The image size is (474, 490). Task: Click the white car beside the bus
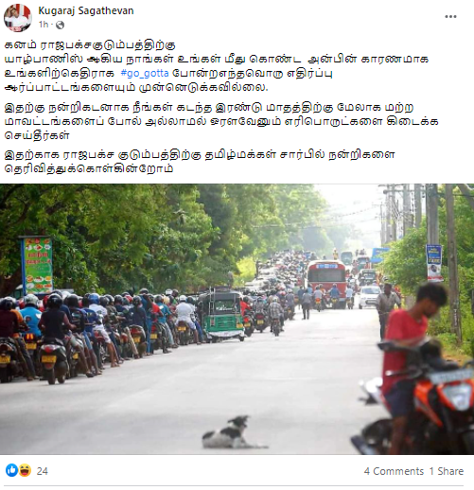[369, 297]
